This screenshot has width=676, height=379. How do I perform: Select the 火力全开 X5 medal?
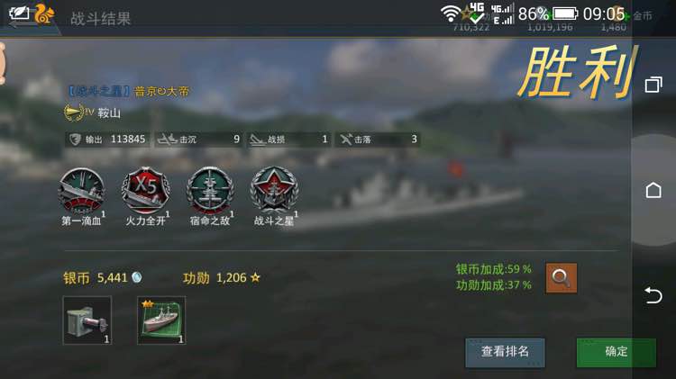[146, 191]
